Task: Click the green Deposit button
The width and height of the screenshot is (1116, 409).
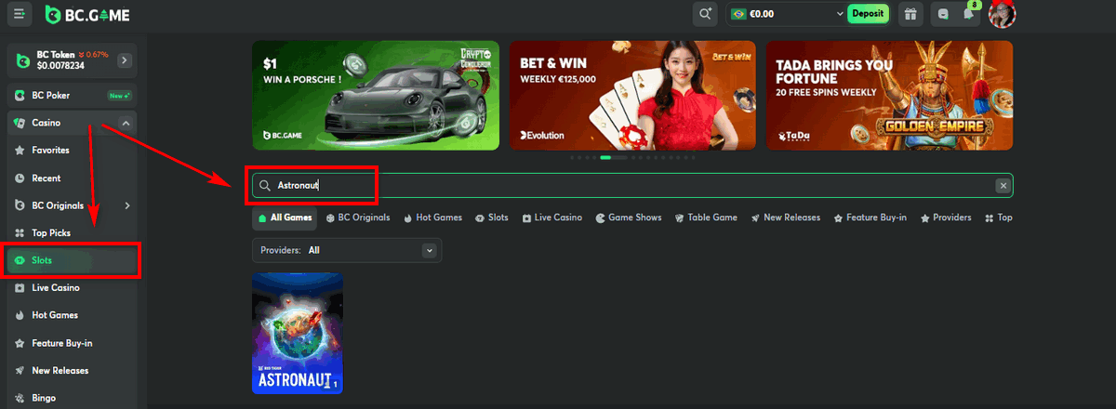Action: click(868, 14)
